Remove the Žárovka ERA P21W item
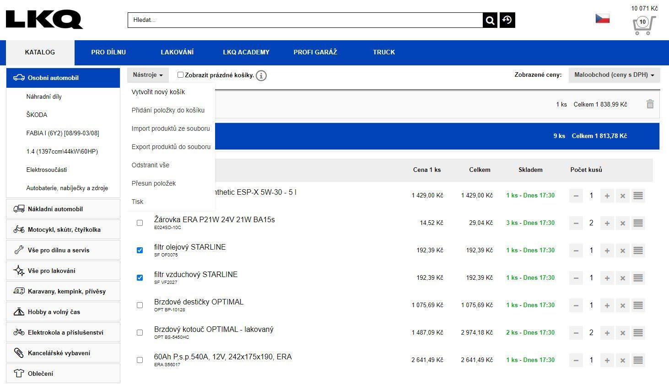 pyautogui.click(x=622, y=223)
